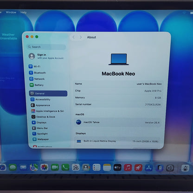Open Accessibility settings

pos(40,99)
